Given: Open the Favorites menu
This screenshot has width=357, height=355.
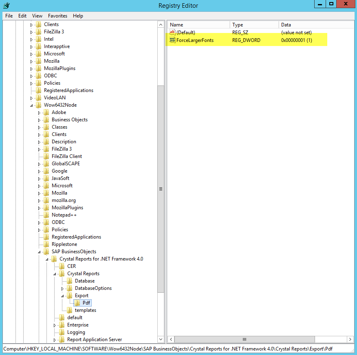Looking at the screenshot, I should (x=57, y=16).
